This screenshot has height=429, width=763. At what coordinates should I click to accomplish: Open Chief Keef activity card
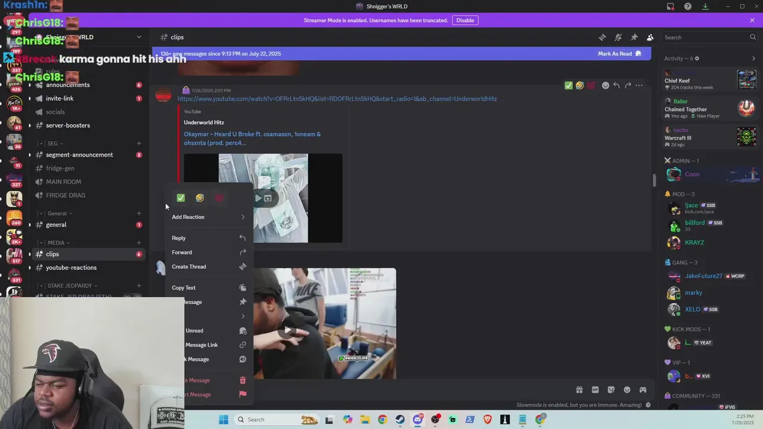pyautogui.click(x=711, y=80)
